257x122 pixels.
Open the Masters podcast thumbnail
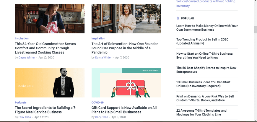[x=50, y=83]
